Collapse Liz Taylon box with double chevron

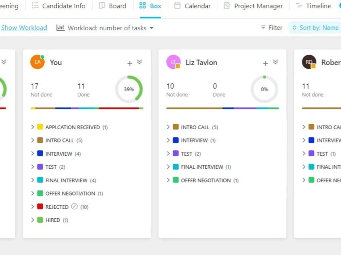275,62
